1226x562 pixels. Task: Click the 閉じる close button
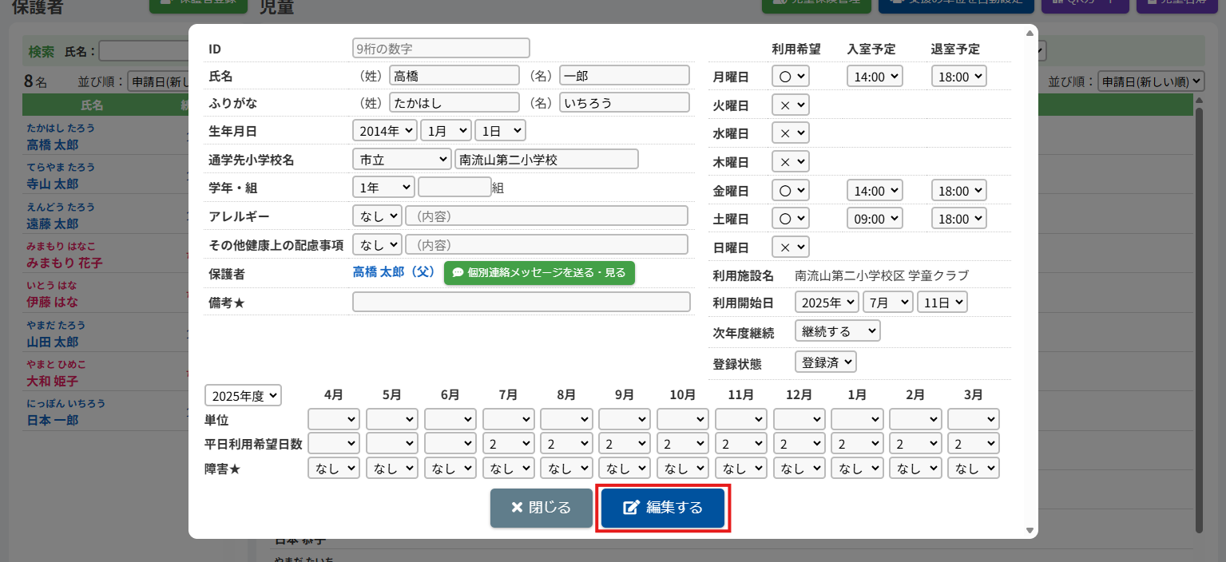click(541, 509)
